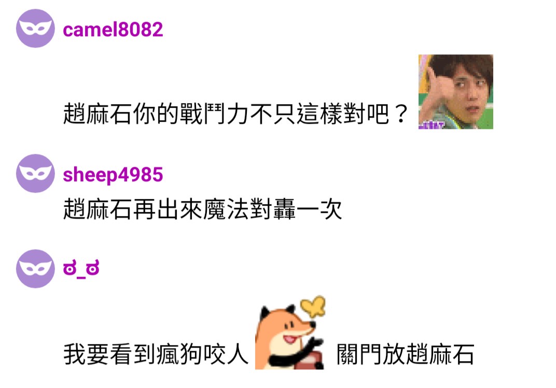
Task: Click the text 關門放趙麻石
Action: 405,354
